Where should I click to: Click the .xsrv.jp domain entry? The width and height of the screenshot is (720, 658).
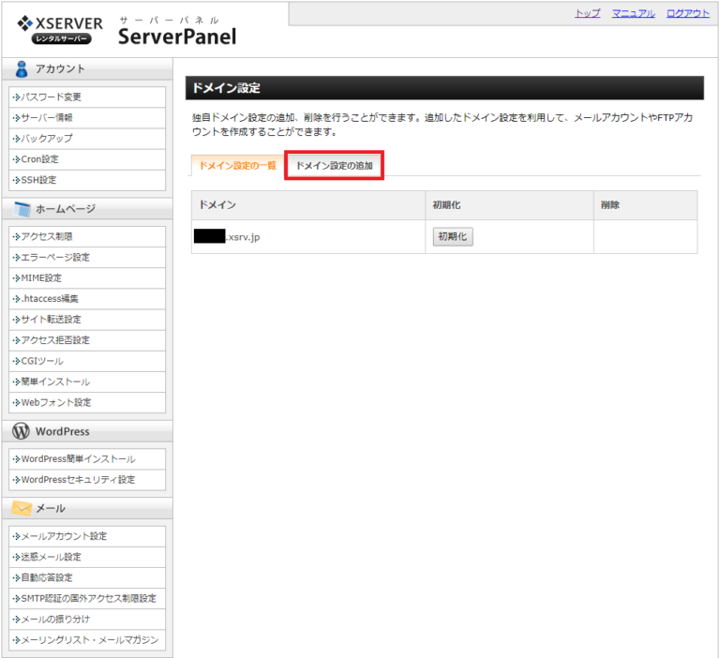coord(227,237)
